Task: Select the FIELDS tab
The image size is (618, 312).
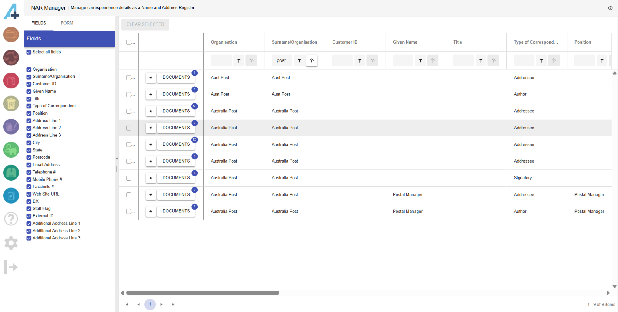Action: click(x=39, y=23)
